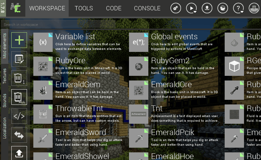Select the EmeraldPcik pickaxe icon

(x=139, y=138)
